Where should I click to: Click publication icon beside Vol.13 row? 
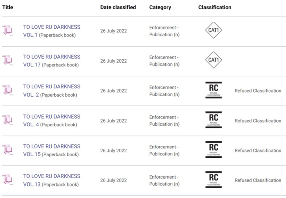[x=7, y=180]
